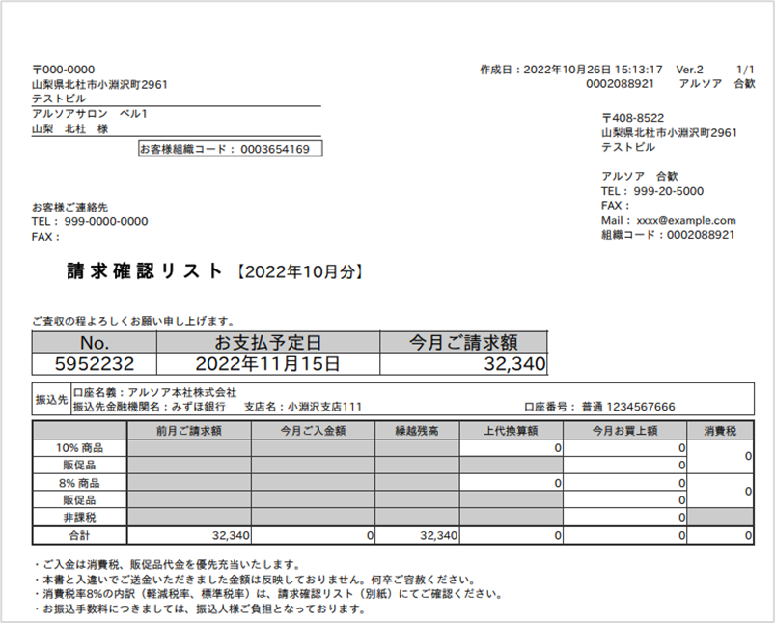Click the 振込先 label cell
The width and height of the screenshot is (775, 623).
coord(48,400)
